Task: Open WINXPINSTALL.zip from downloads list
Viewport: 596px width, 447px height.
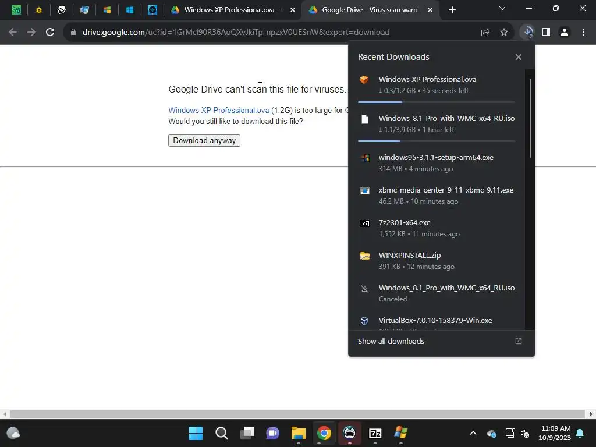Action: (437, 261)
